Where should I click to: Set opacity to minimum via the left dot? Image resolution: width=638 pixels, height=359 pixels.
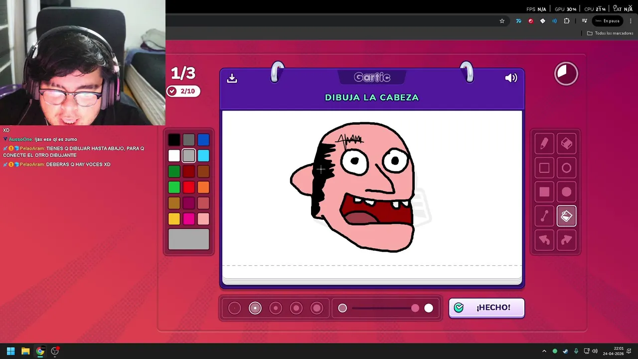pyautogui.click(x=342, y=308)
